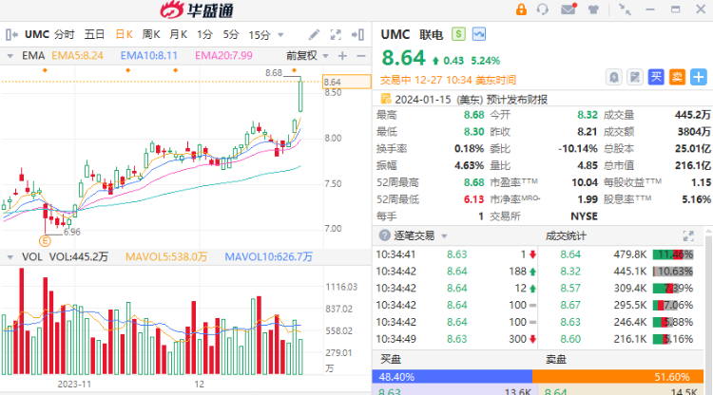Click the lock icon in title bar
Image resolution: width=713 pixels, height=395 pixels.
(x=521, y=9)
